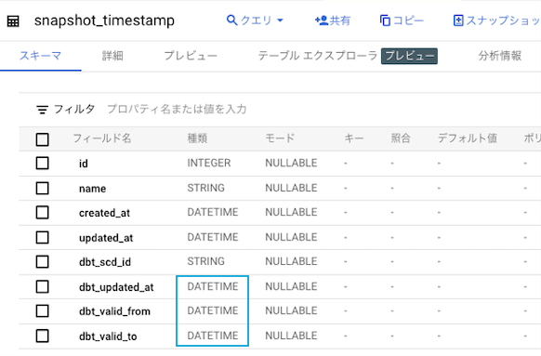This screenshot has width=541, height=356.
Task: Check the name field checkbox
Action: tap(42, 188)
